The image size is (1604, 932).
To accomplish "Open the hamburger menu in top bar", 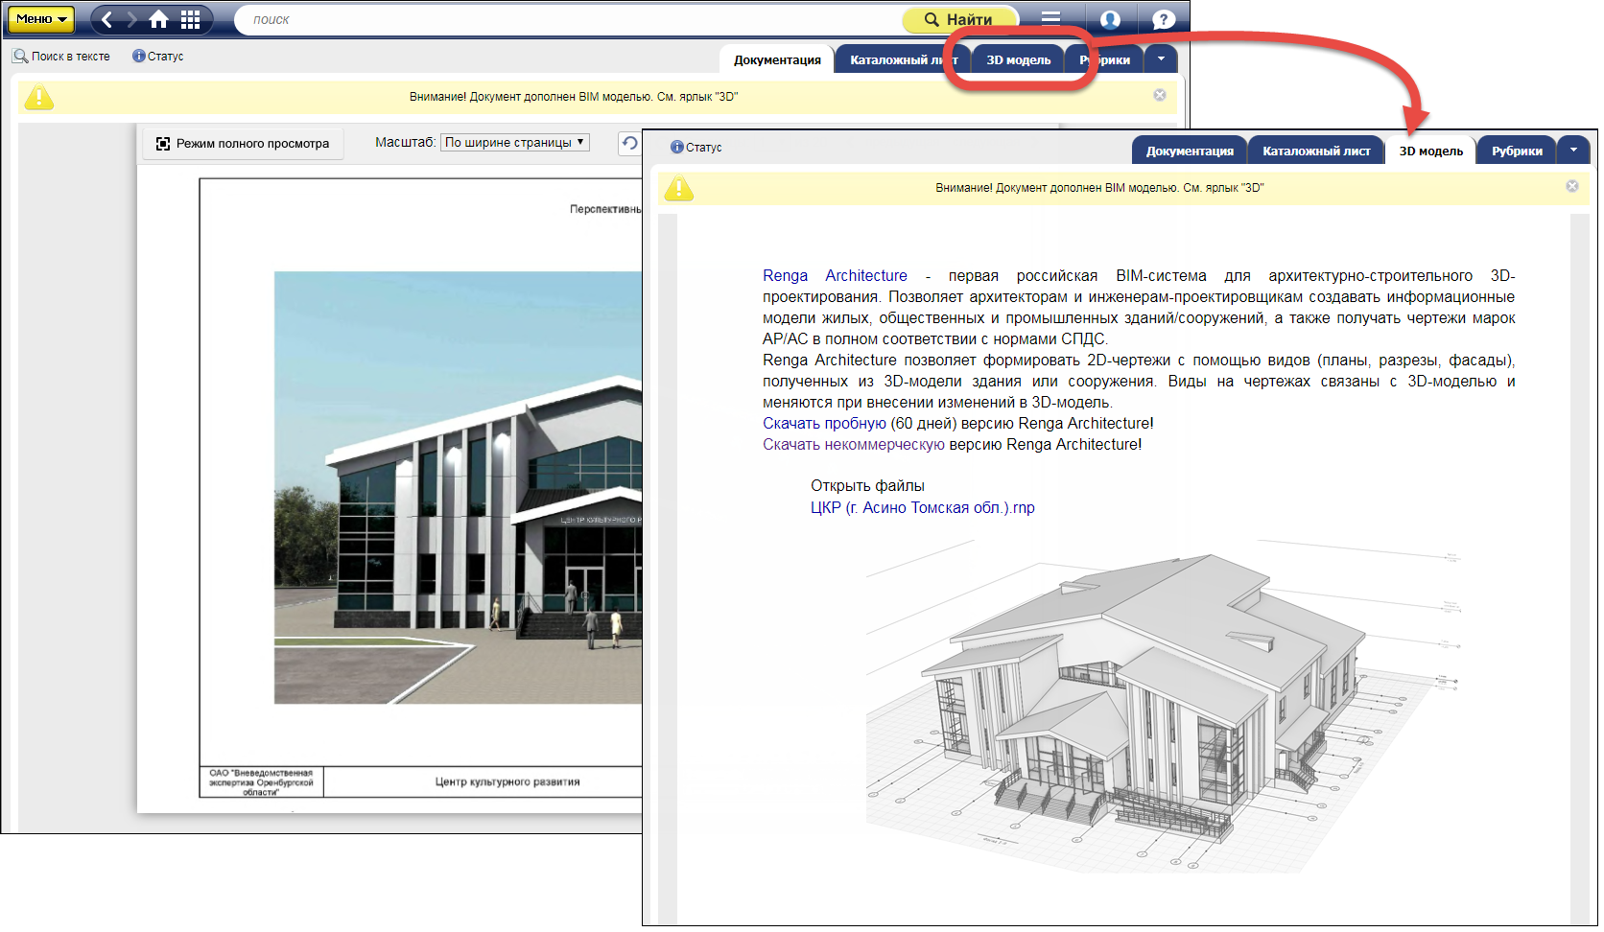I will click(x=1050, y=18).
